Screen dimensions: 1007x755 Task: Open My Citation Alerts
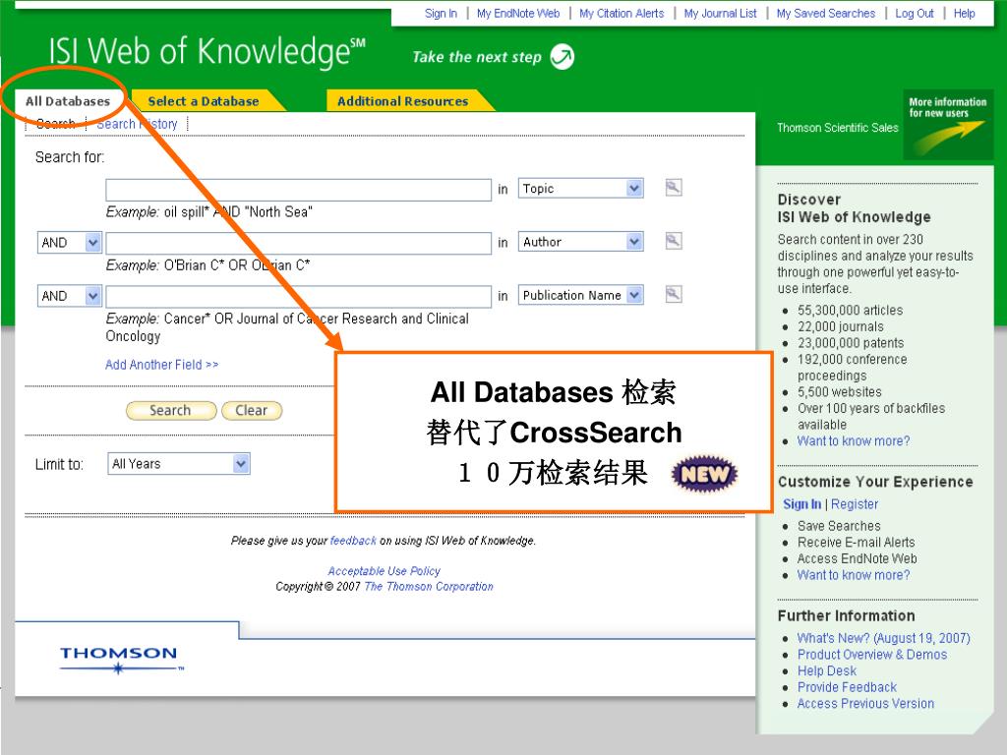pos(622,13)
